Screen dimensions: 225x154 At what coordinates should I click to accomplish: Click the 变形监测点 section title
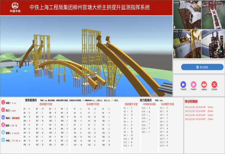coord(31,100)
